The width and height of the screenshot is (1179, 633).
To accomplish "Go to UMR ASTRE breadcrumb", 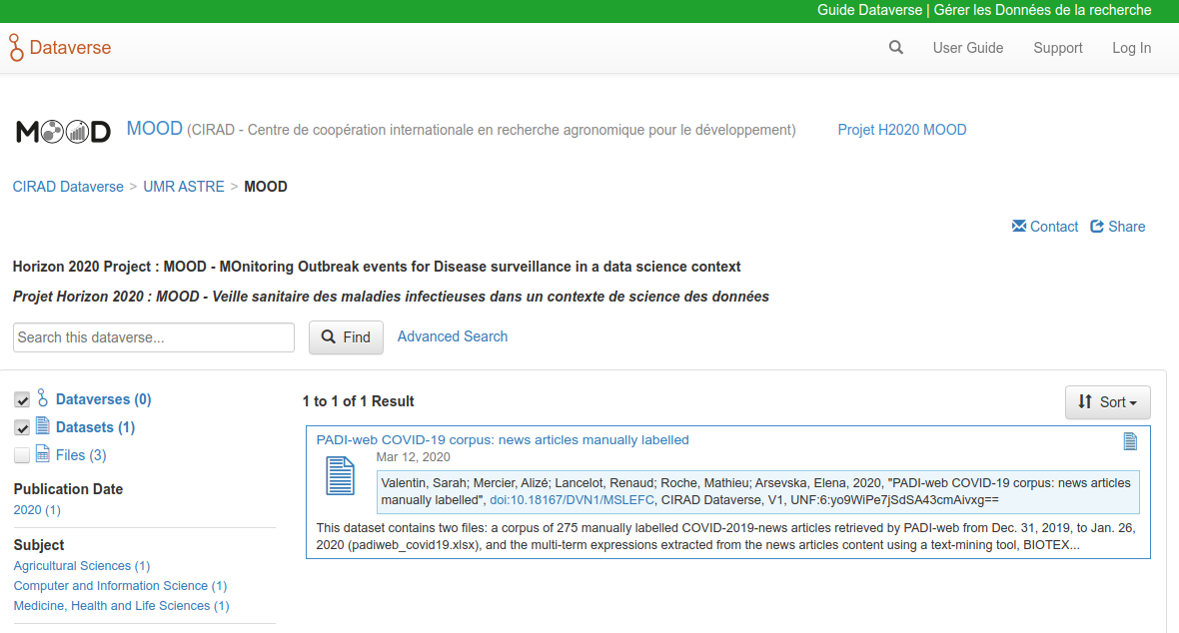I will pos(184,187).
